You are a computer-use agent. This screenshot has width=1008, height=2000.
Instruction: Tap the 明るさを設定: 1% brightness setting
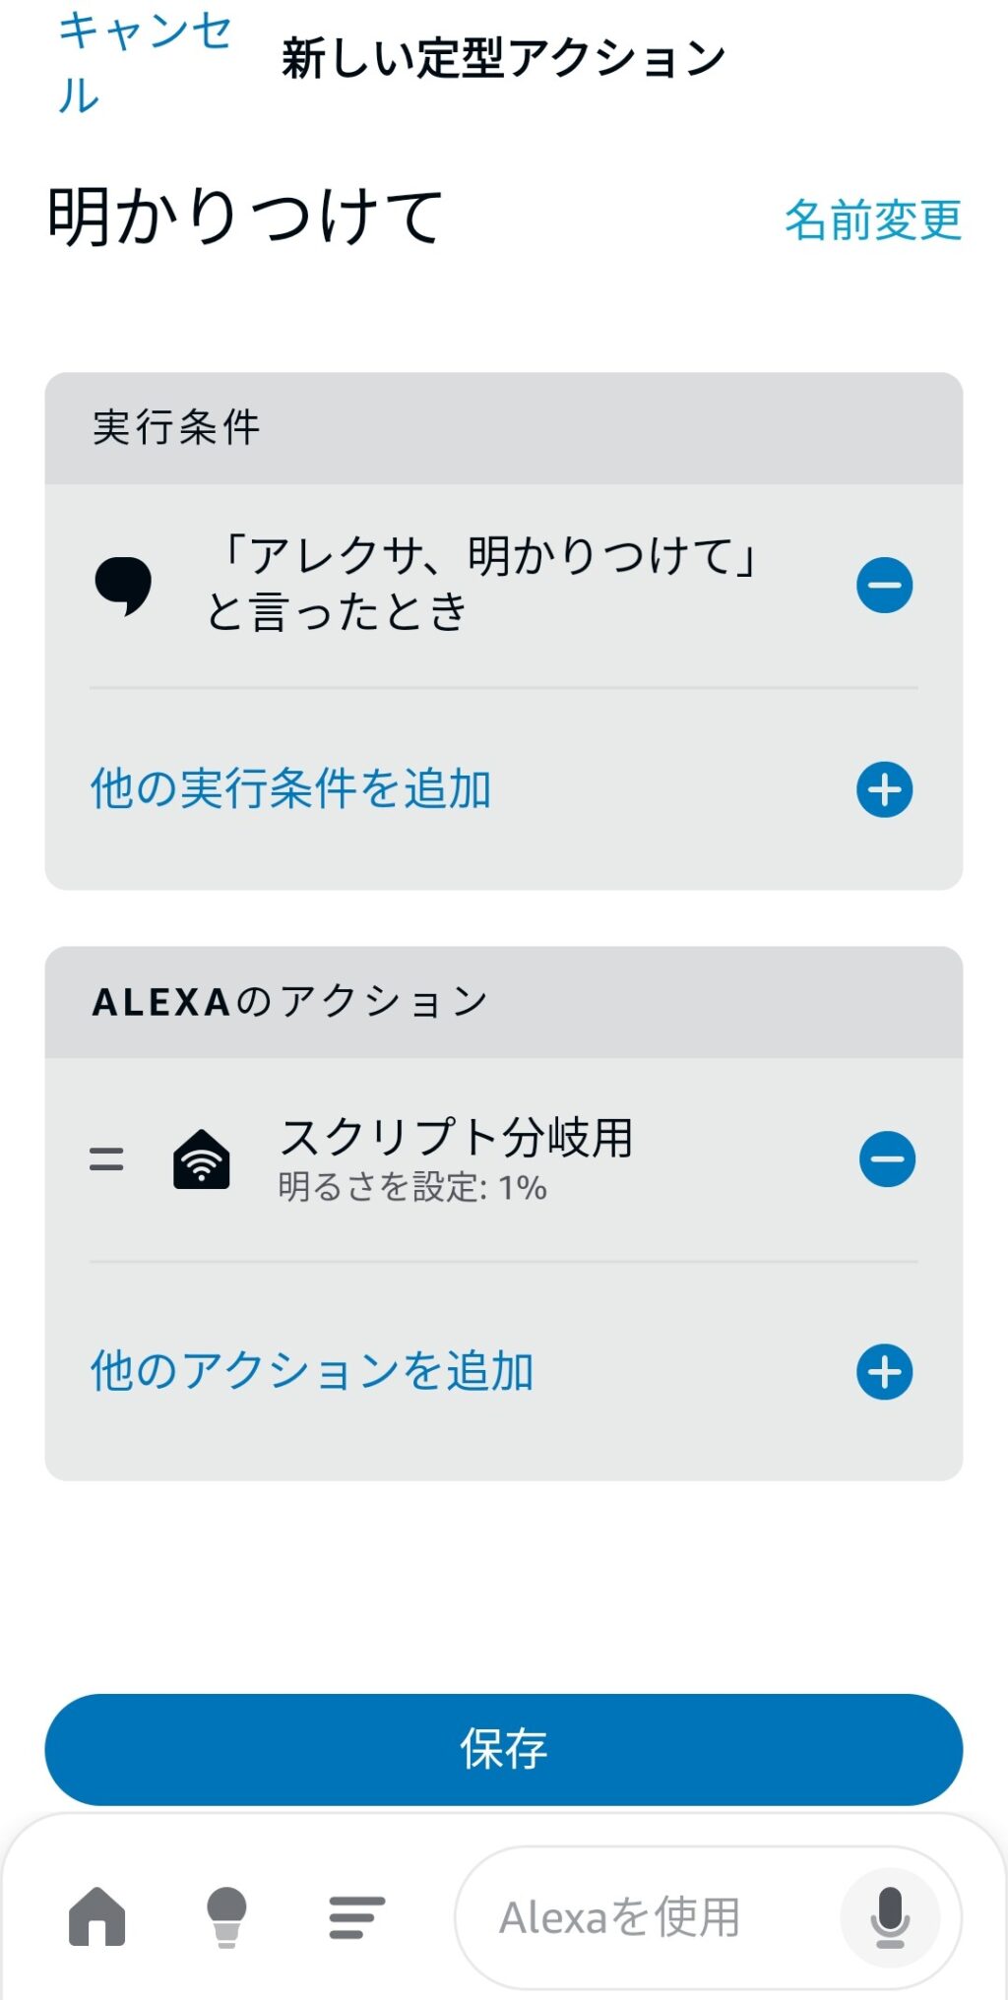pyautogui.click(x=412, y=1187)
